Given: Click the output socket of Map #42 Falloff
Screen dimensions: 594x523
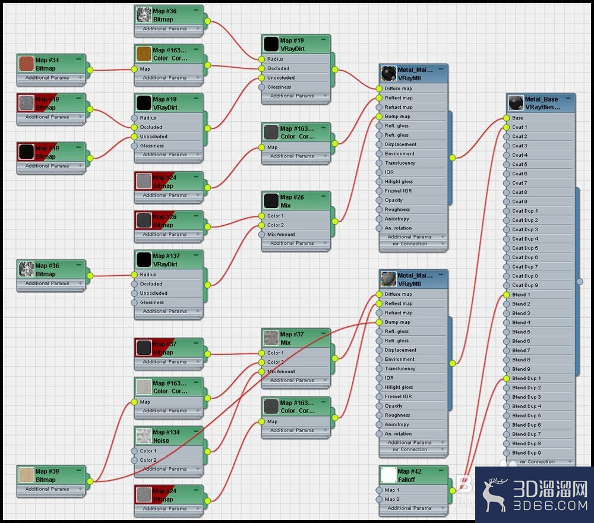Looking at the screenshot, I should [x=453, y=491].
